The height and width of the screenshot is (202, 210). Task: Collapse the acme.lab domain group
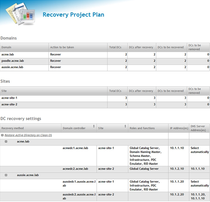point(6,142)
